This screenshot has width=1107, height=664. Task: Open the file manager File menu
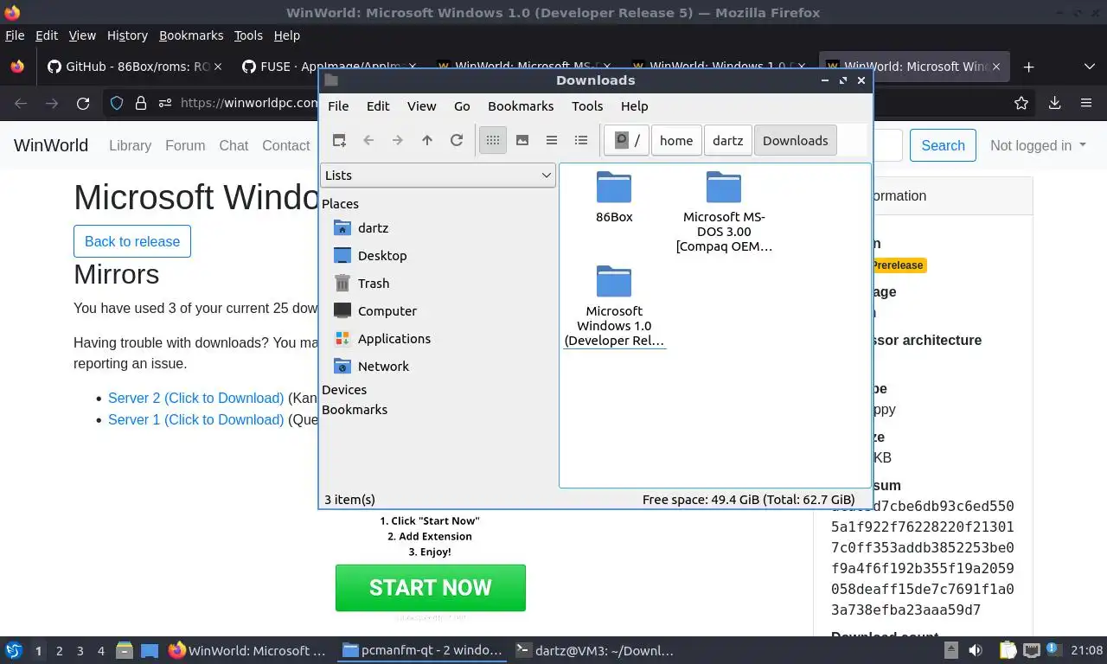[x=338, y=105]
